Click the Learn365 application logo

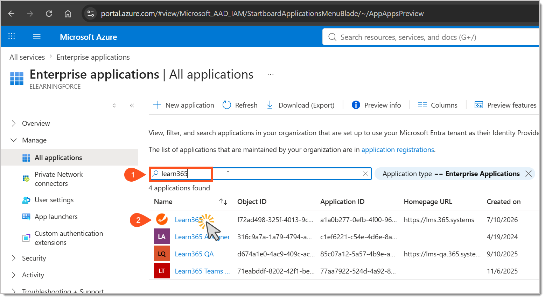(x=162, y=219)
